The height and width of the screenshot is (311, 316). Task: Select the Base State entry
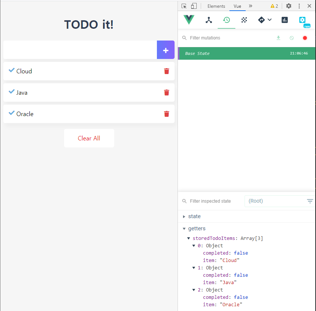(x=247, y=53)
